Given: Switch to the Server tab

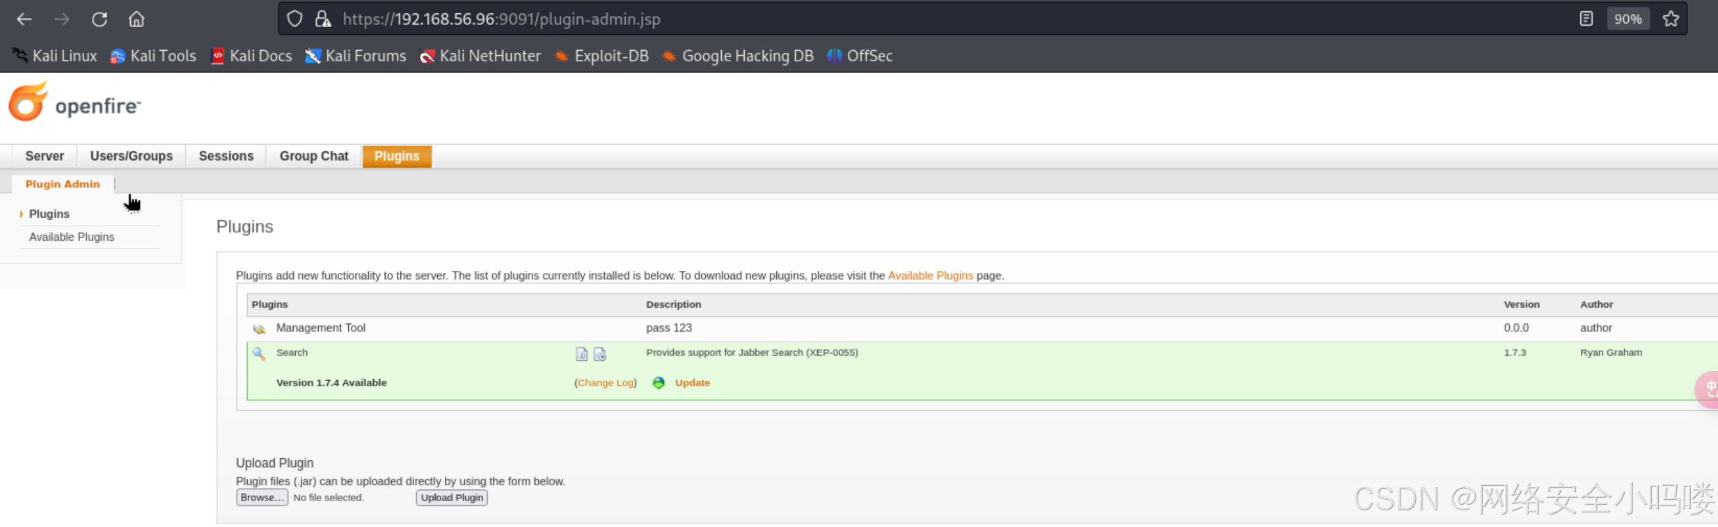Looking at the screenshot, I should (x=45, y=156).
